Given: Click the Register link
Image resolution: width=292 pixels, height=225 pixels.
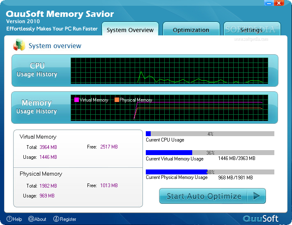Looking at the screenshot, I should pos(65,219).
